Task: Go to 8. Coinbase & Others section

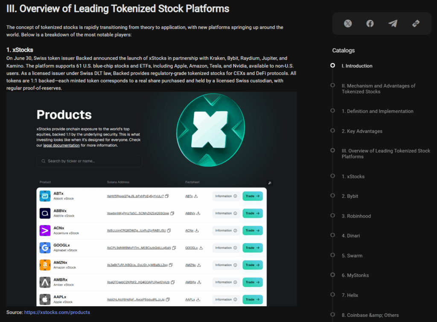Action: pos(370,315)
